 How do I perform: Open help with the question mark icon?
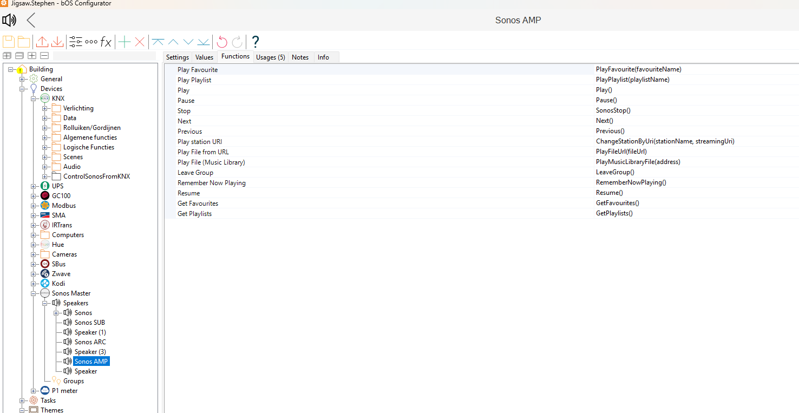tap(256, 42)
